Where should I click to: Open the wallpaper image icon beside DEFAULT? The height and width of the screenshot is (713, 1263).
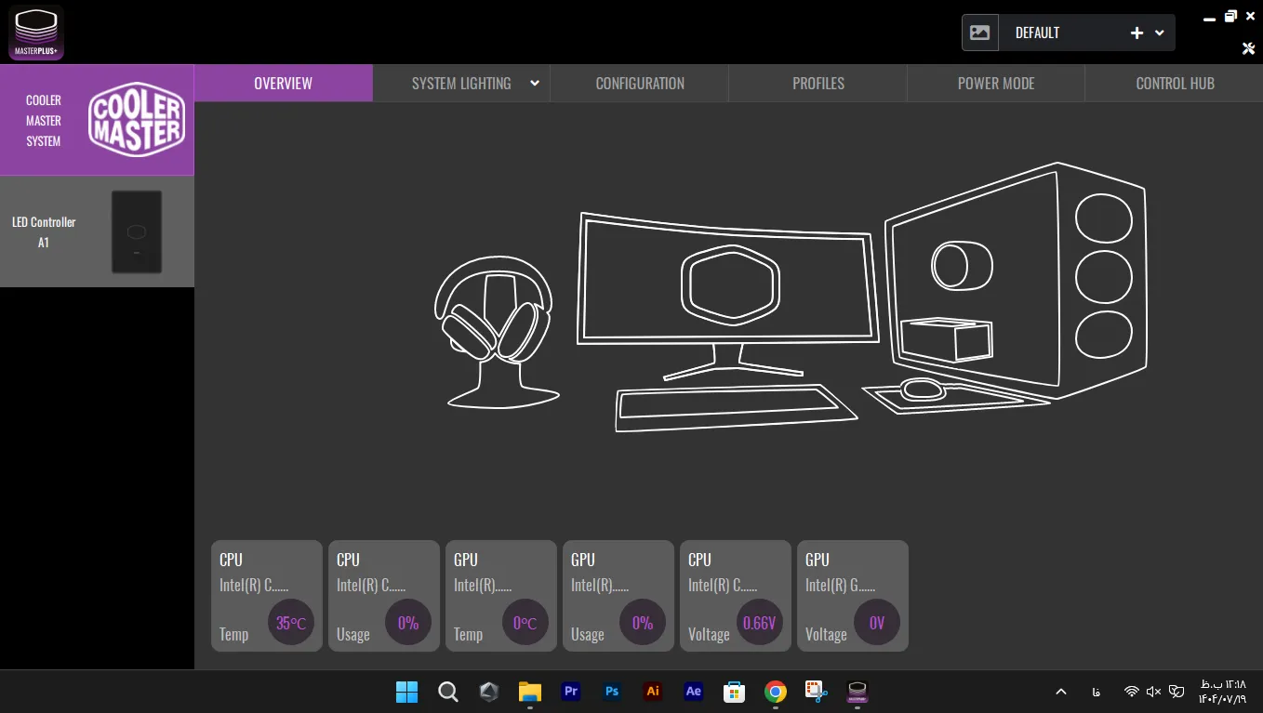tap(980, 33)
